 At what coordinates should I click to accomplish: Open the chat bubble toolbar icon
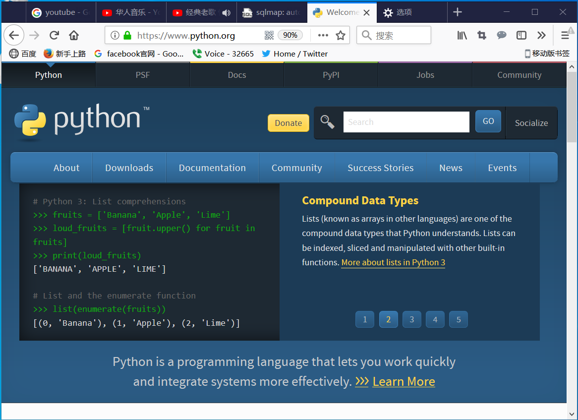point(502,35)
